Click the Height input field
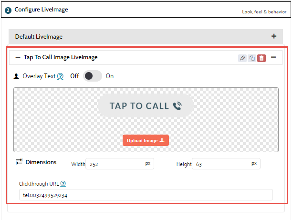The height and width of the screenshot is (220, 293). pyautogui.click(x=222, y=164)
